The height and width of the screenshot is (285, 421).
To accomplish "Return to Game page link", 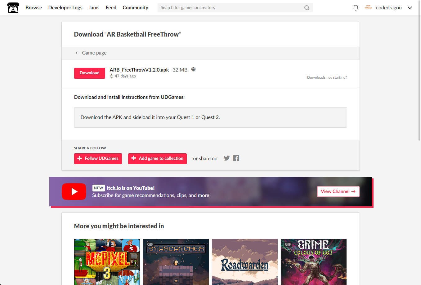I will point(91,53).
